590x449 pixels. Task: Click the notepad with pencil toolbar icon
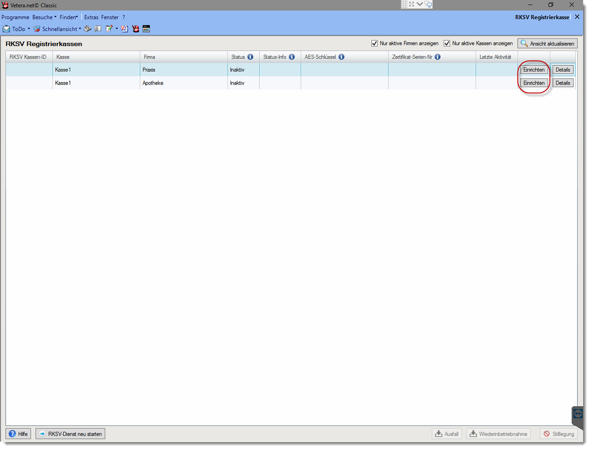109,29
